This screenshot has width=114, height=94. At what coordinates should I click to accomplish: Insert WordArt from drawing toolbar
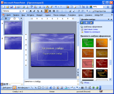tap(50, 88)
